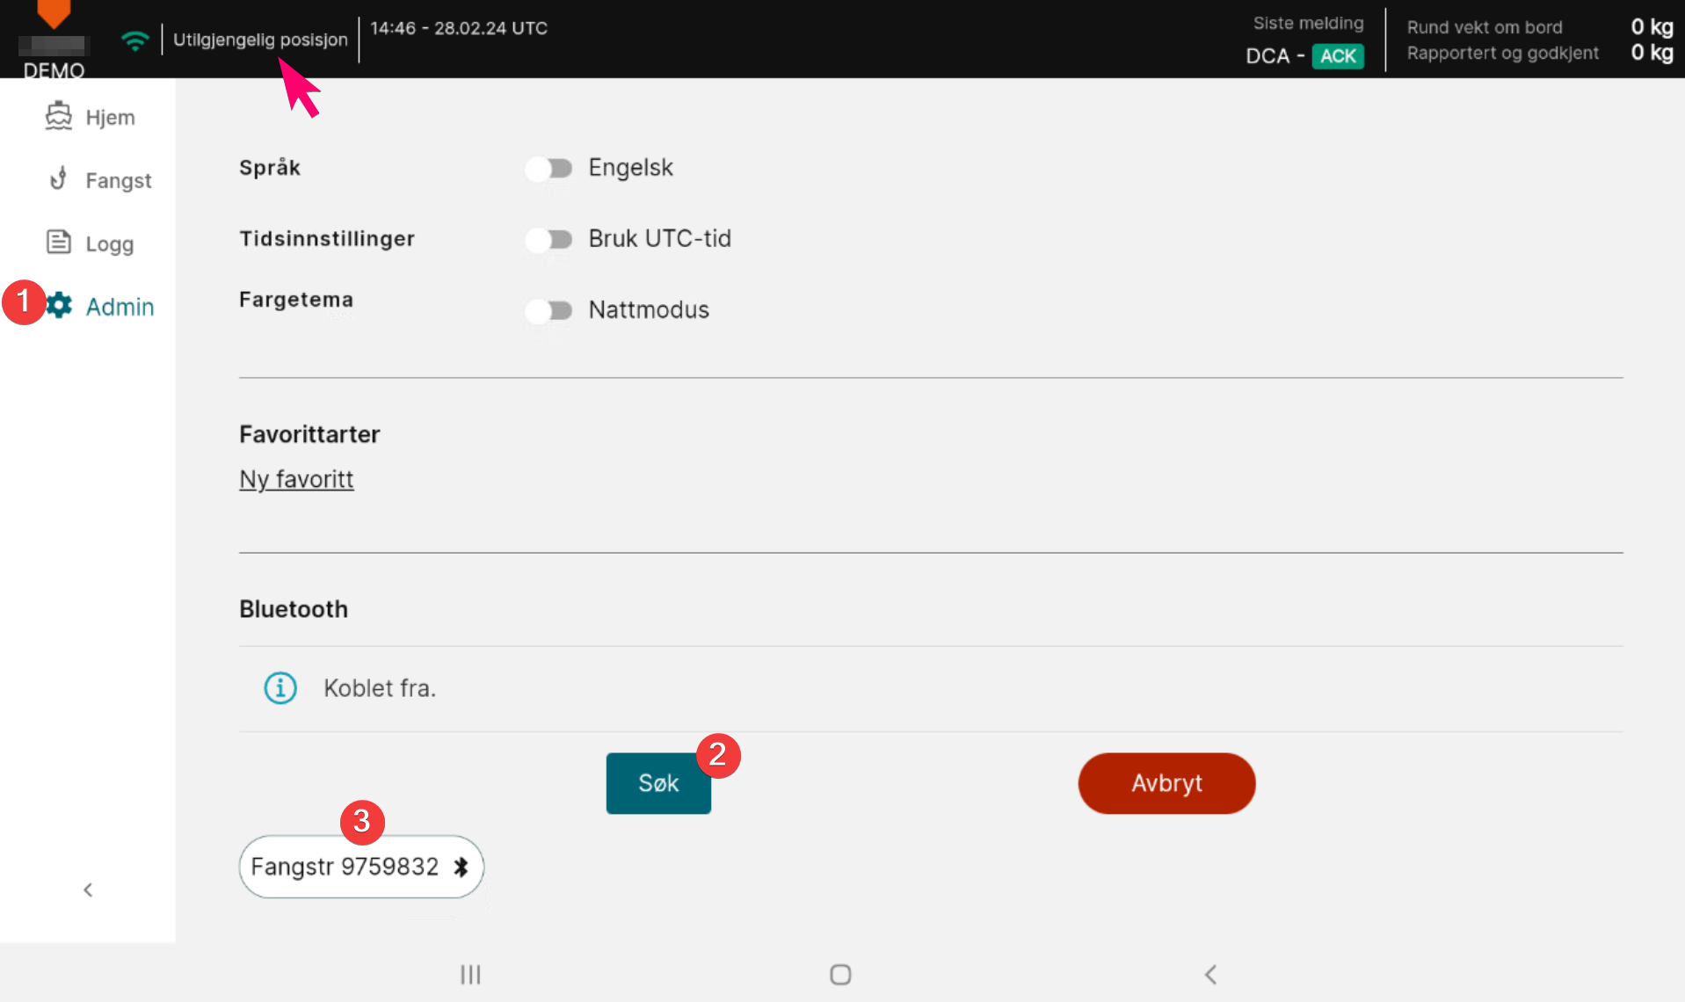Click Bluetooth symbol in Fangstr 9759832 chip
Viewport: 1685px width, 1002px height.
(461, 867)
